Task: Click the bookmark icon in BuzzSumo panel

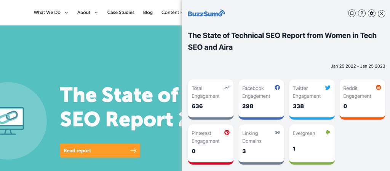Action: point(352,13)
